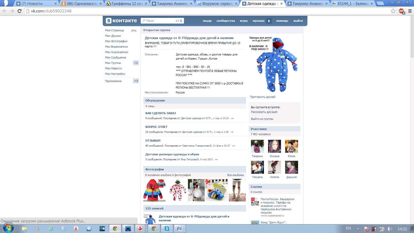Screen dimensions: 414x233
Task: Switch to the Microsoft Word taskbar window
Action: click(x=180, y=229)
